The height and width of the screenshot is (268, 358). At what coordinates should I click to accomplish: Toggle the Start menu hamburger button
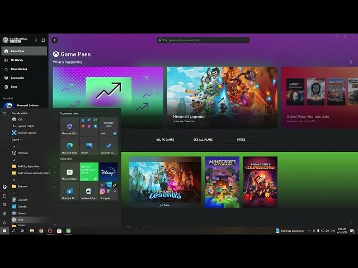click(x=4, y=113)
